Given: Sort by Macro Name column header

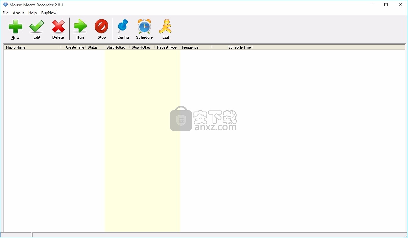Looking at the screenshot, I should 32,47.
